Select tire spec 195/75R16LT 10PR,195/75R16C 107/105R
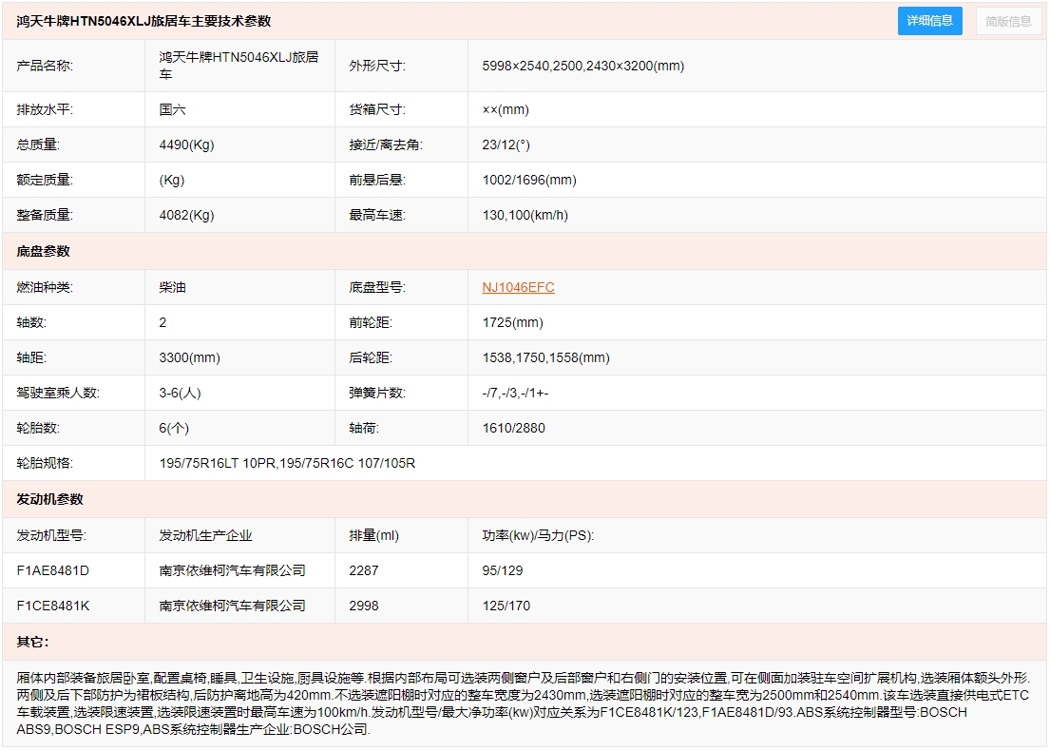Image resolution: width=1050 pixels, height=751 pixels. (x=287, y=463)
